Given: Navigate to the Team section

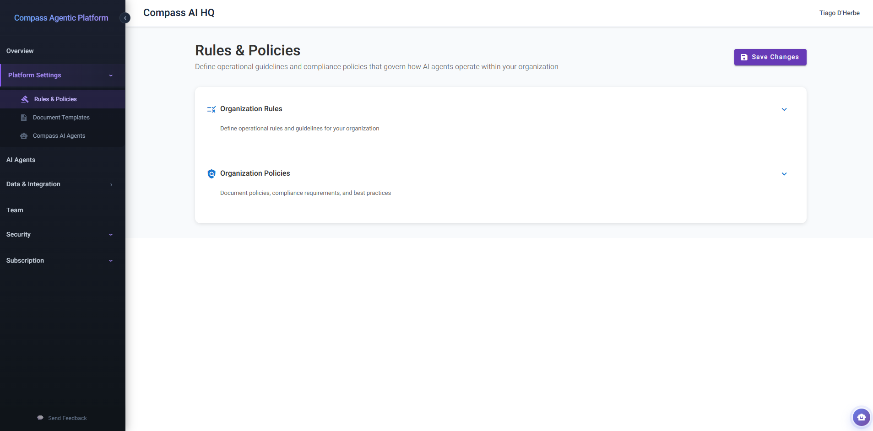Looking at the screenshot, I should coord(14,210).
